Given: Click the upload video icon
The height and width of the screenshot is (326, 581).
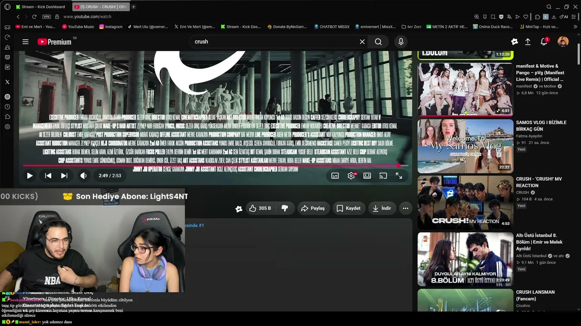Looking at the screenshot, I should pos(528,42).
